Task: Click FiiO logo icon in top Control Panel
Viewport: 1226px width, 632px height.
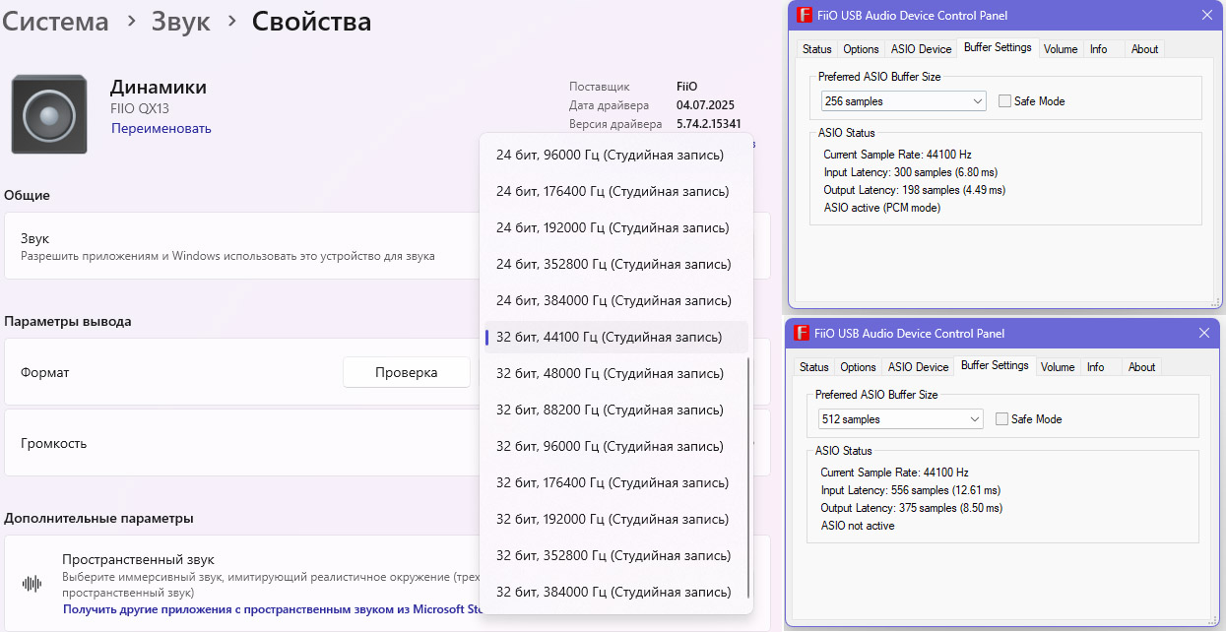Action: coord(804,16)
